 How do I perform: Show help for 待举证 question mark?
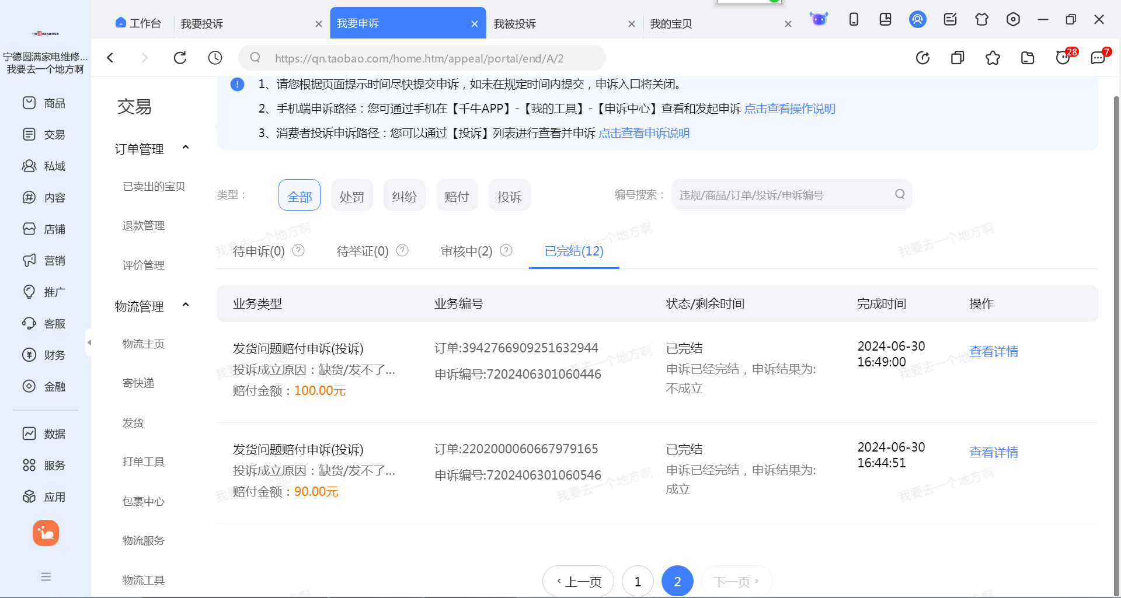coord(402,250)
